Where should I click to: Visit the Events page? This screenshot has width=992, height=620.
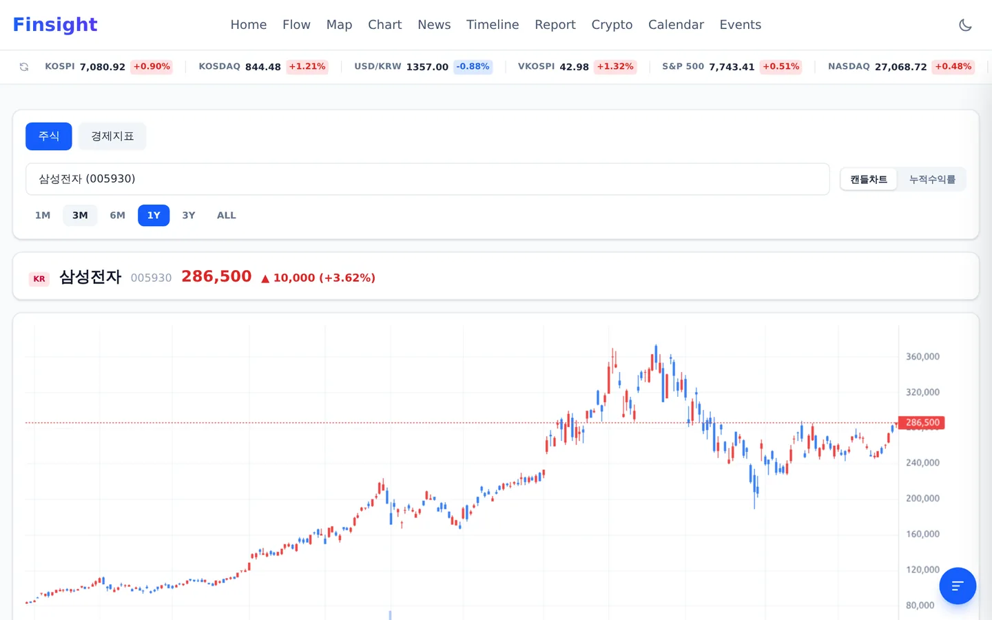(741, 25)
